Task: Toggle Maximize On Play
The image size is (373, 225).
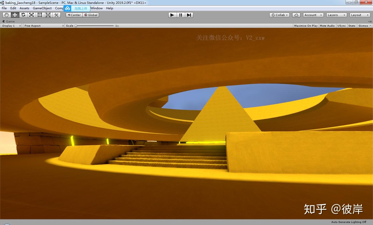Action: coord(306,26)
